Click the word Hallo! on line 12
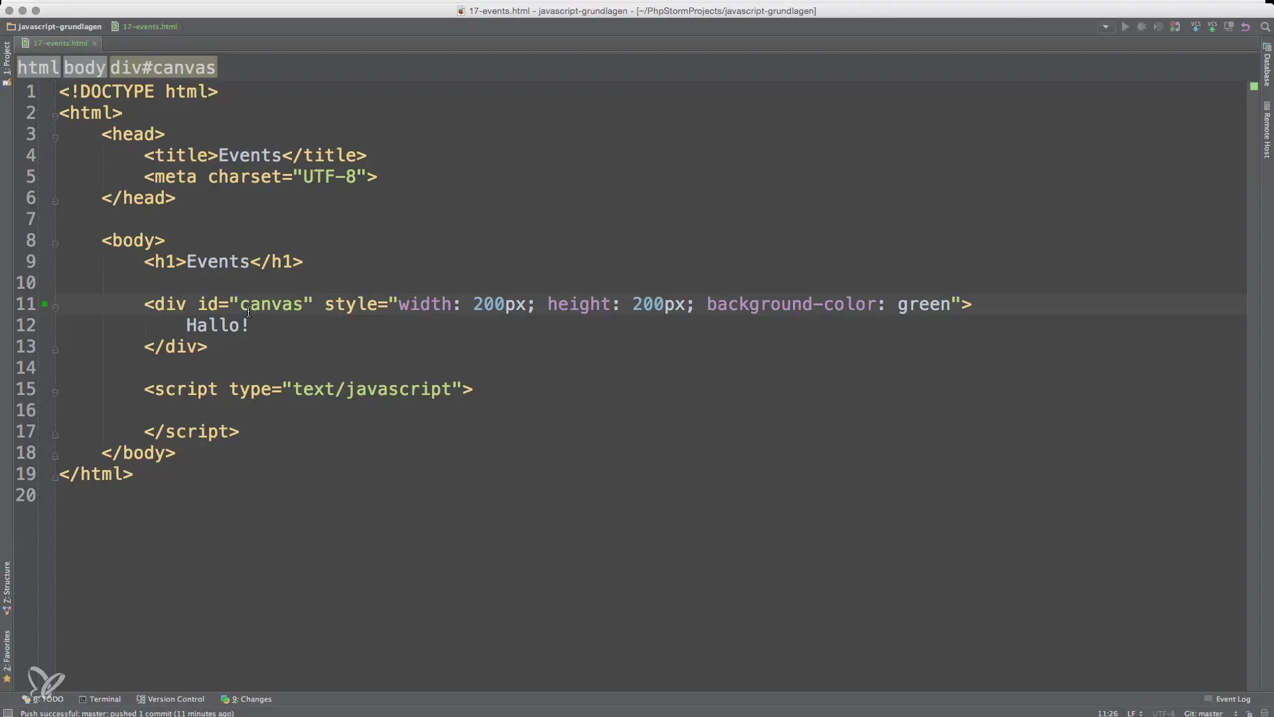 click(218, 325)
